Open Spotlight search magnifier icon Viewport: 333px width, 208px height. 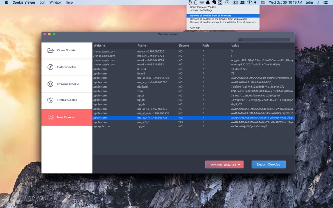[x=318, y=2]
